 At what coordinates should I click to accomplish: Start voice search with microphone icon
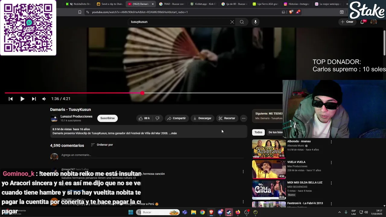(255, 22)
